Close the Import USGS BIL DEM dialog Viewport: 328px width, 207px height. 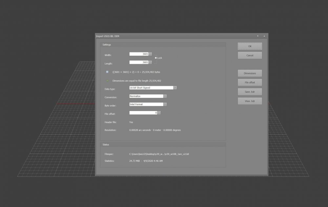[x=264, y=36]
